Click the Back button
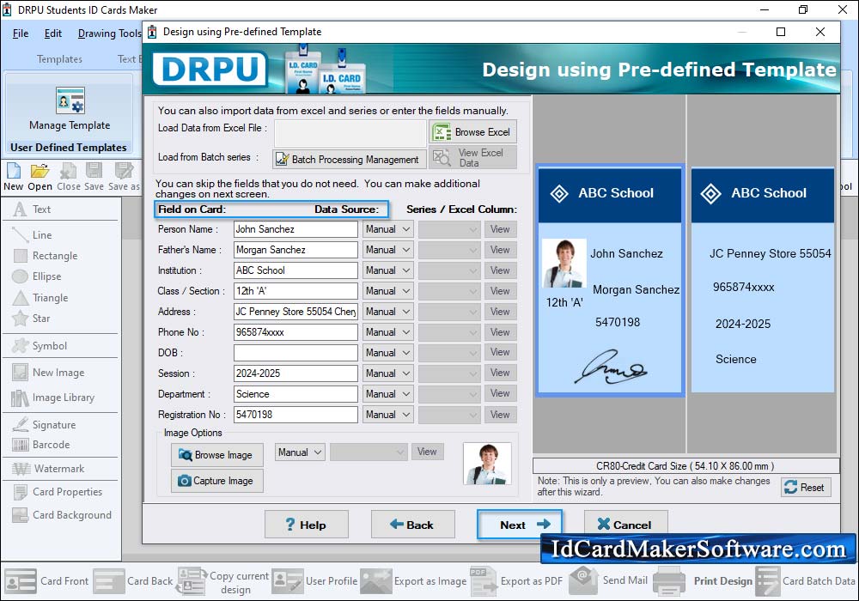This screenshot has height=601, width=859. [x=412, y=525]
